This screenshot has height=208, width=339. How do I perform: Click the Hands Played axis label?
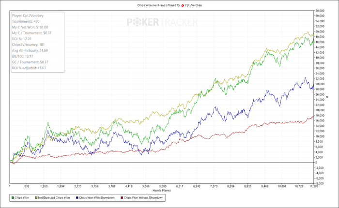tap(161, 191)
